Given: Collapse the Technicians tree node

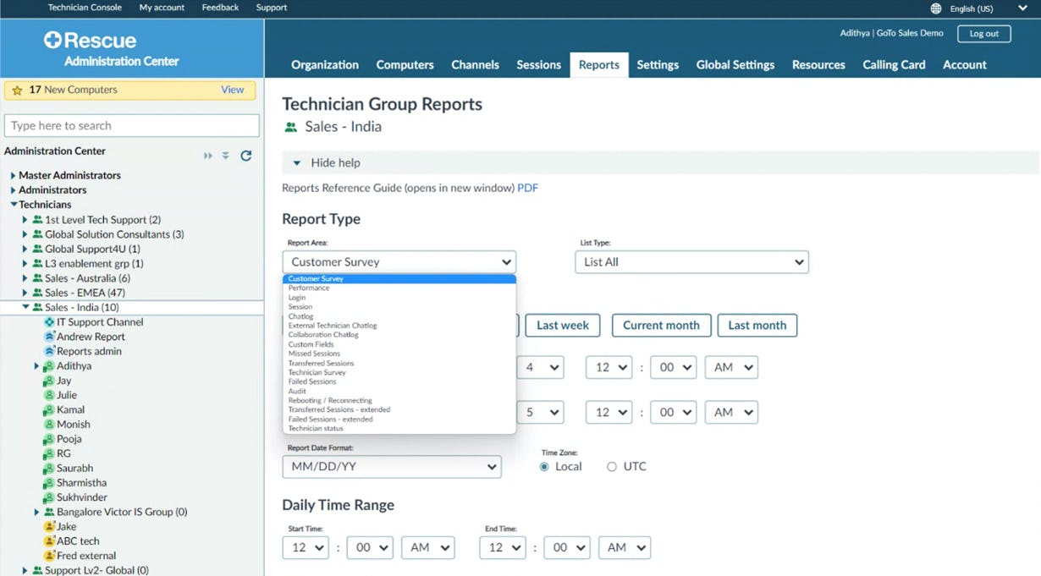Looking at the screenshot, I should point(14,205).
